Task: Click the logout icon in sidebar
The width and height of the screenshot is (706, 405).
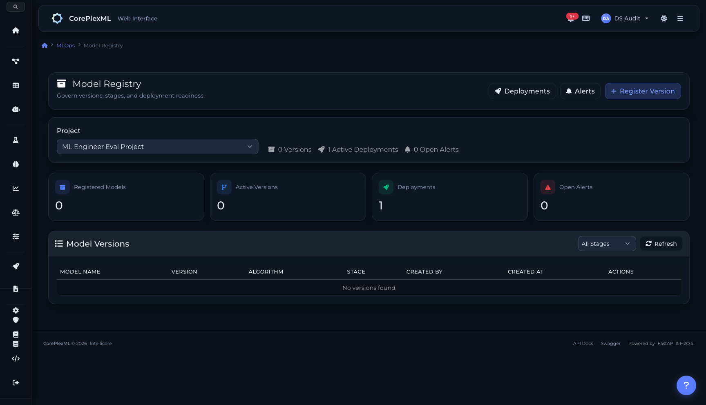Action: [x=16, y=383]
